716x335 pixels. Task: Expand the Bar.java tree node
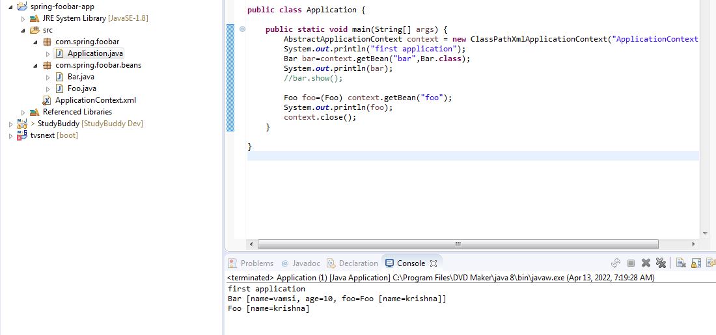[x=48, y=77]
